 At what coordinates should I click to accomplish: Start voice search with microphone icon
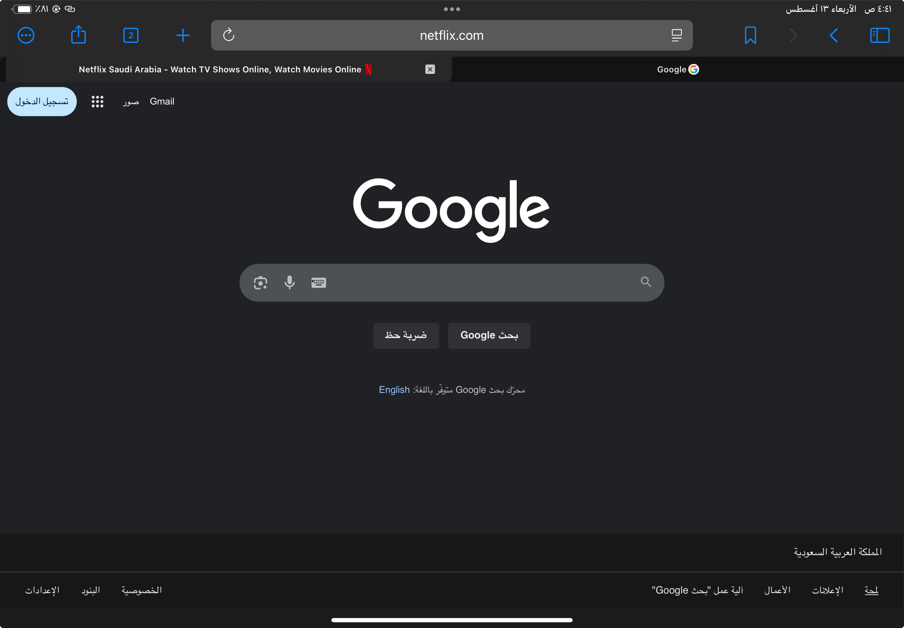pos(289,283)
